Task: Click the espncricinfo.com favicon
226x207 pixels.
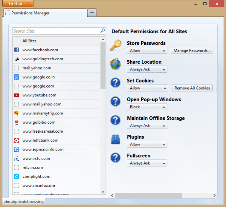Action: pyautogui.click(x=16, y=149)
